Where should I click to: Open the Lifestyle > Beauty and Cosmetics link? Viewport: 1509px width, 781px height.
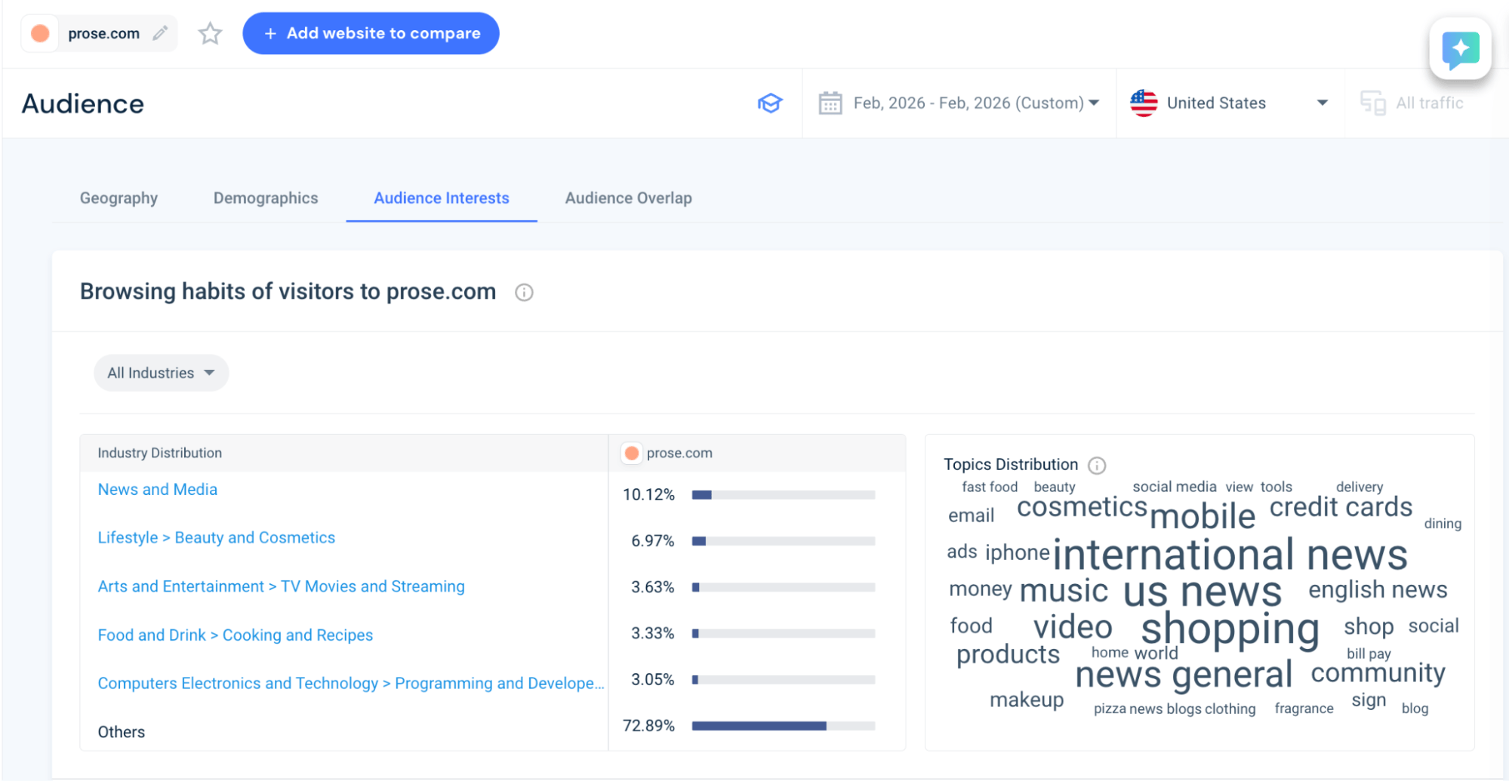click(x=216, y=537)
